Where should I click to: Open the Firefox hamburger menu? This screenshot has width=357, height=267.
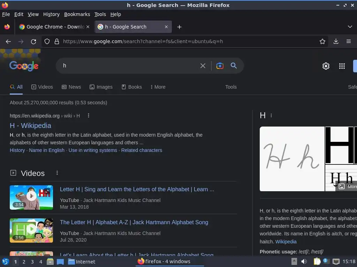tap(349, 41)
